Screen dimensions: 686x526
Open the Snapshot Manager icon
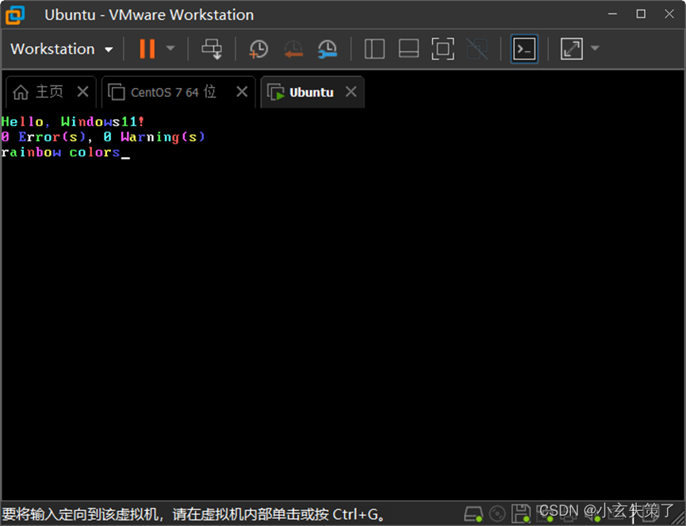328,49
